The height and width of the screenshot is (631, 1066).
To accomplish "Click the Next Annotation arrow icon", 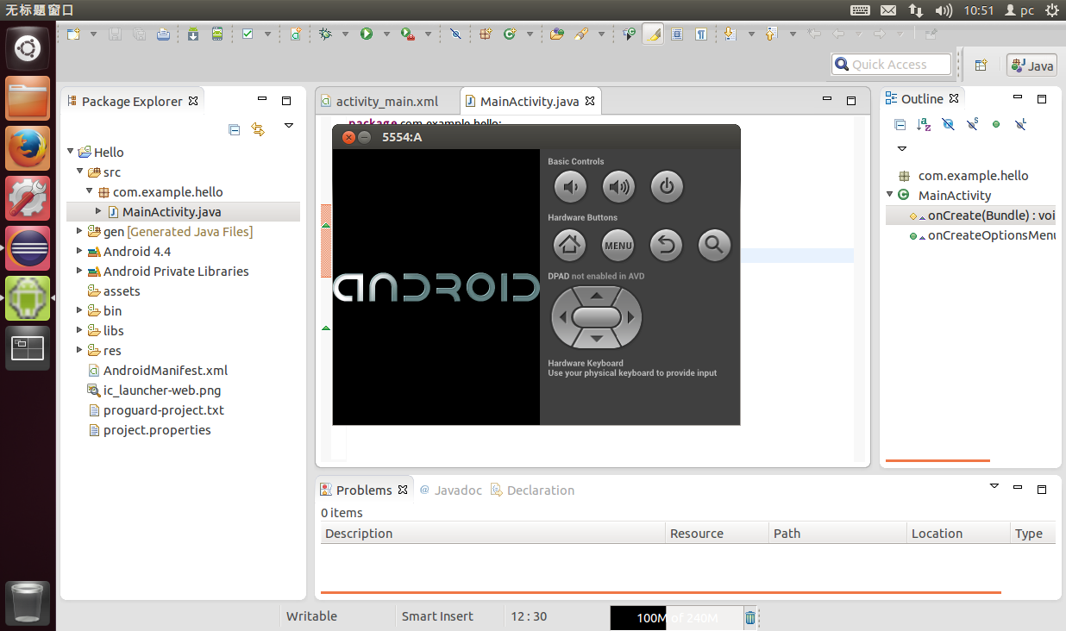I will 730,34.
